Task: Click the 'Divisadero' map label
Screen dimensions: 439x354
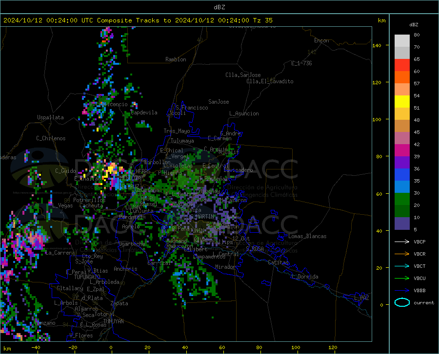Action: tap(238, 170)
